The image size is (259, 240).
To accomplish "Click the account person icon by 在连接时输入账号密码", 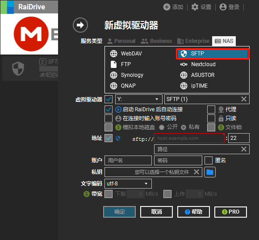I will (x=118, y=118).
